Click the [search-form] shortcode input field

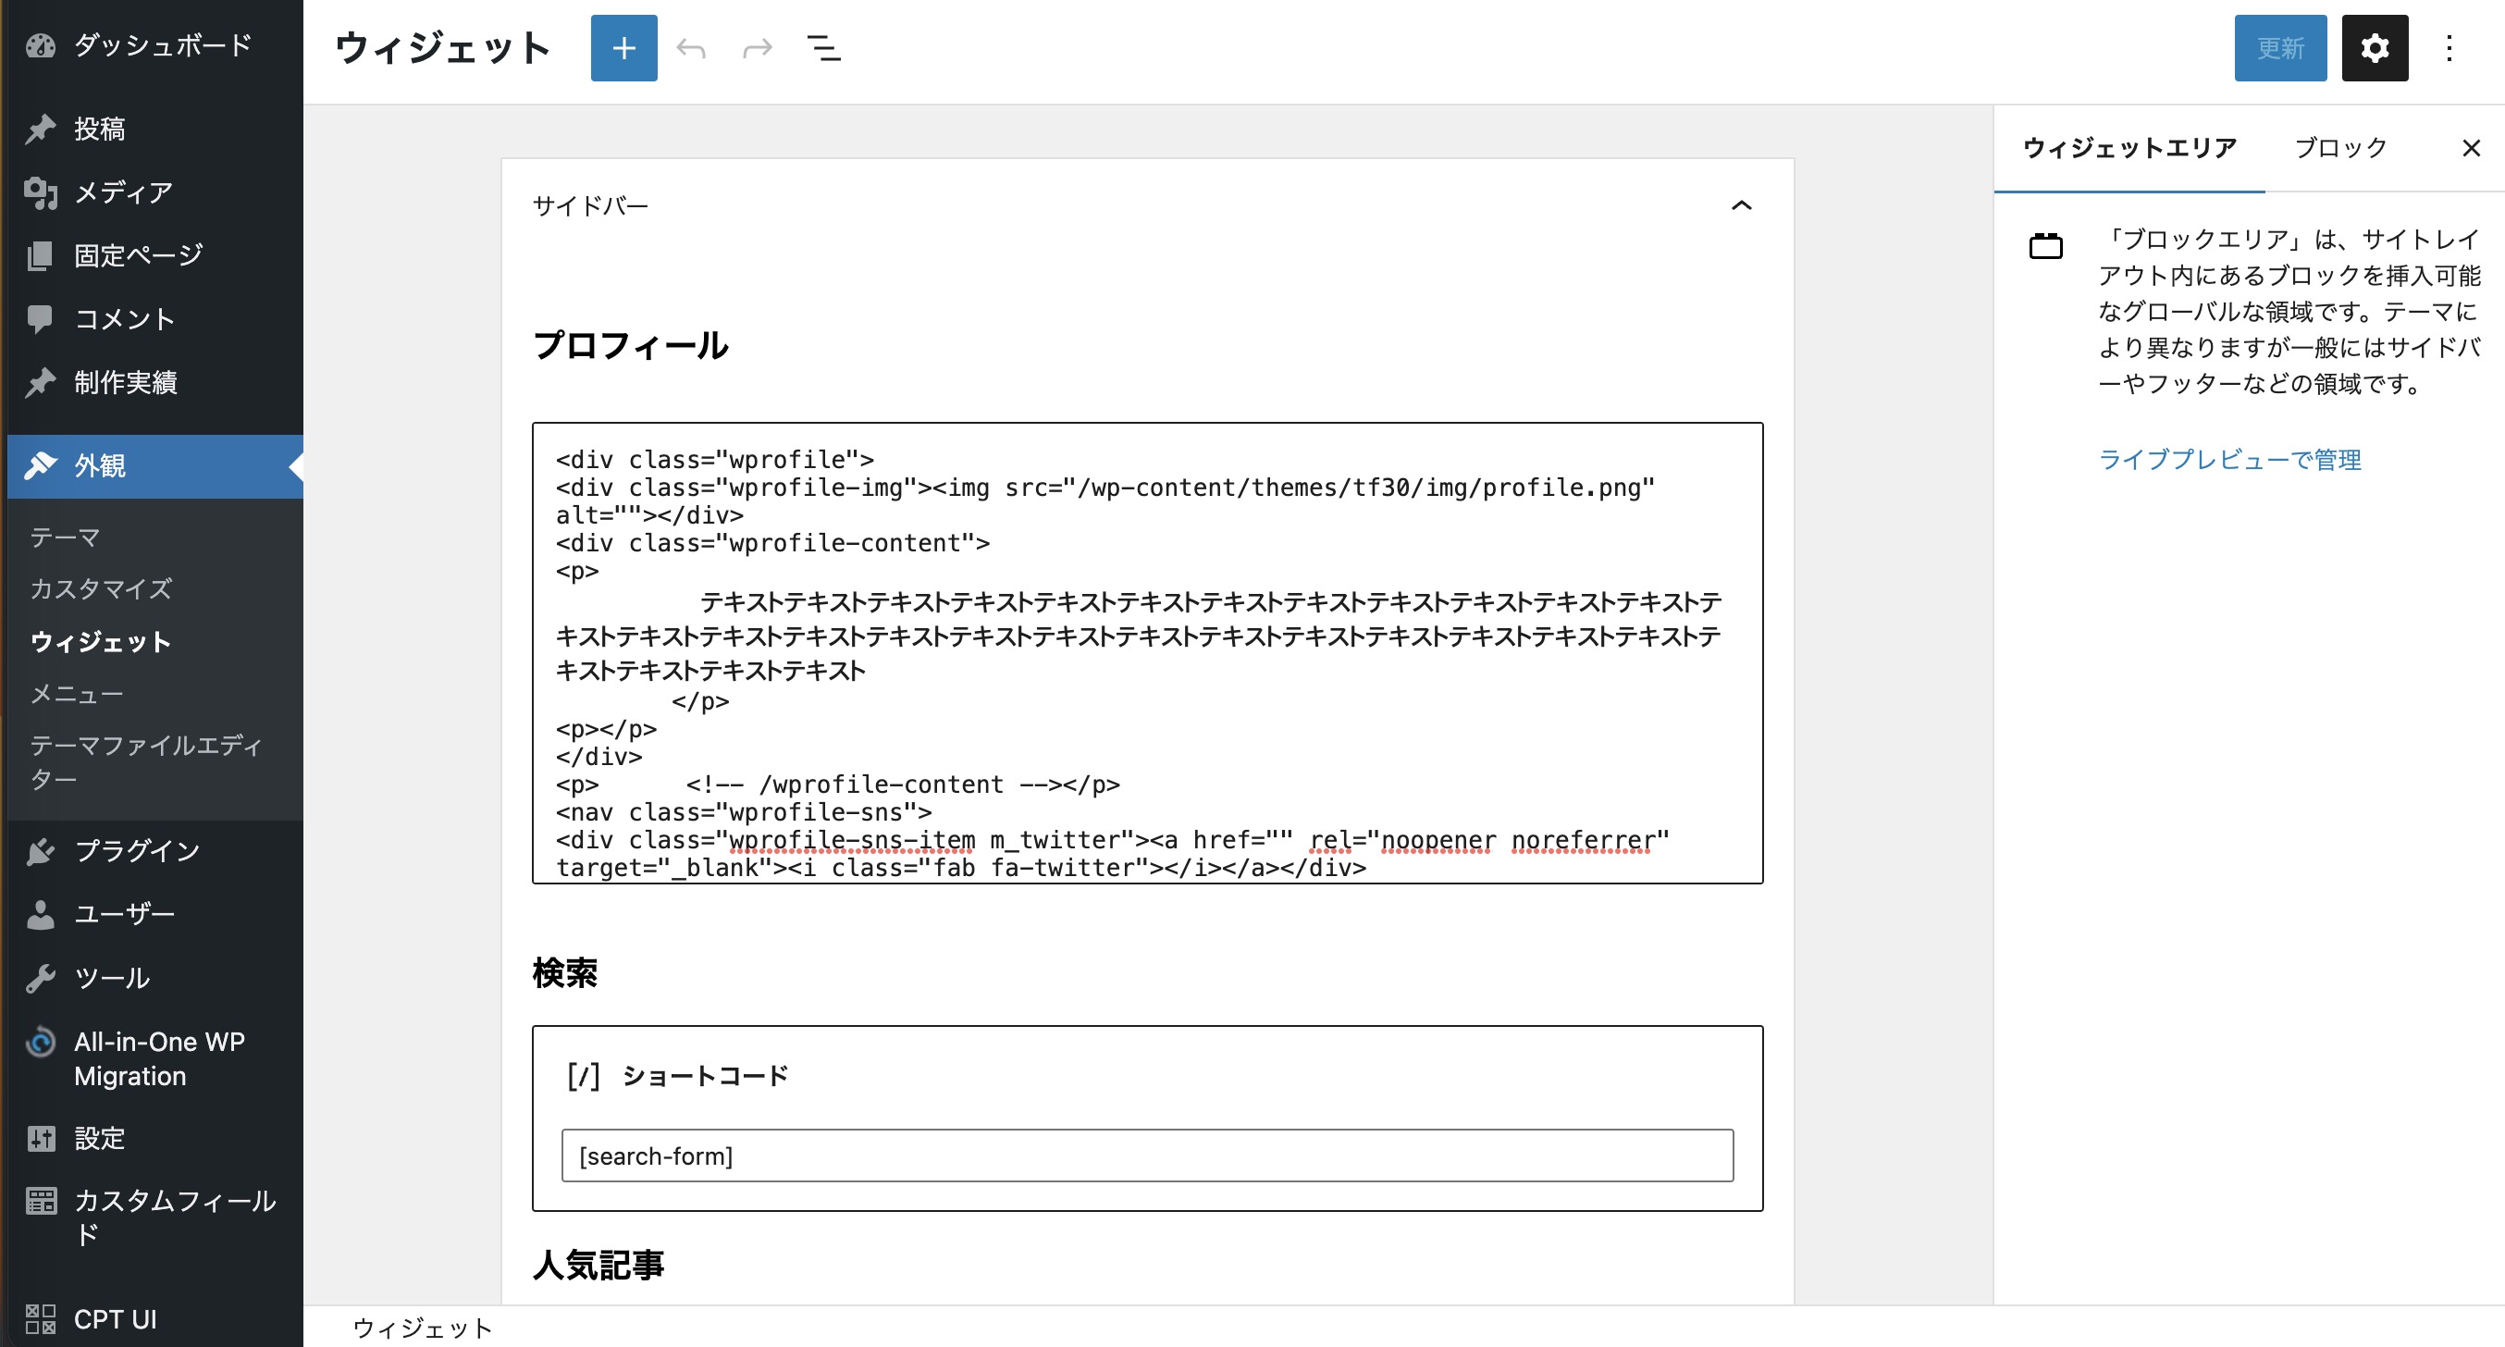(1146, 1155)
